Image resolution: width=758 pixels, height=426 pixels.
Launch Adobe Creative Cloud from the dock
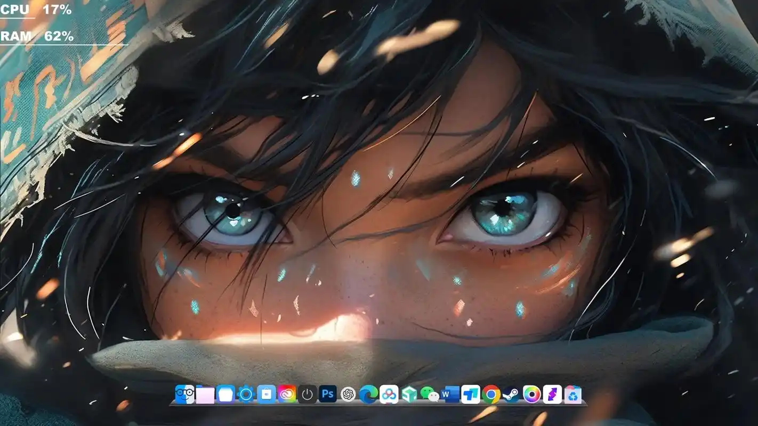[x=287, y=395]
